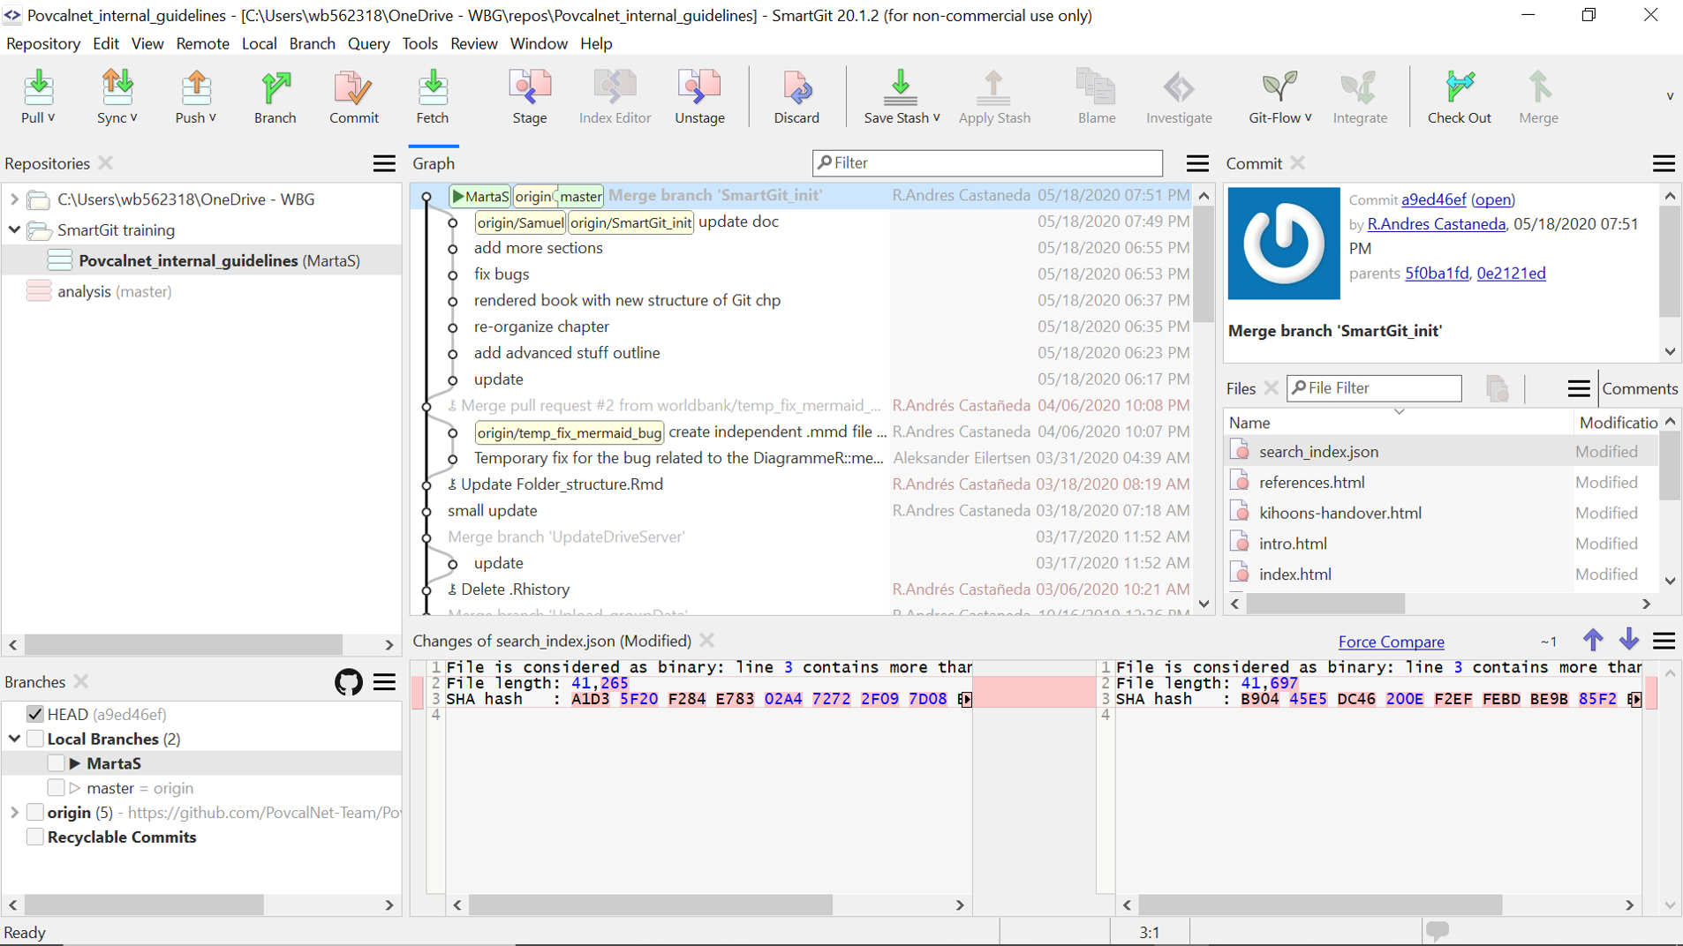Image resolution: width=1683 pixels, height=946 pixels.
Task: Collapse the SmartGit training group
Action: [14, 230]
